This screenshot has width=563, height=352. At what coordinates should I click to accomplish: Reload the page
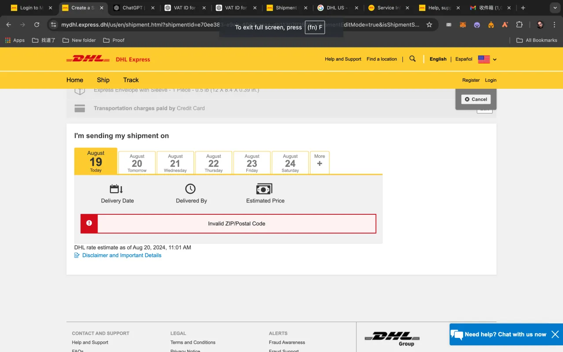(x=37, y=25)
